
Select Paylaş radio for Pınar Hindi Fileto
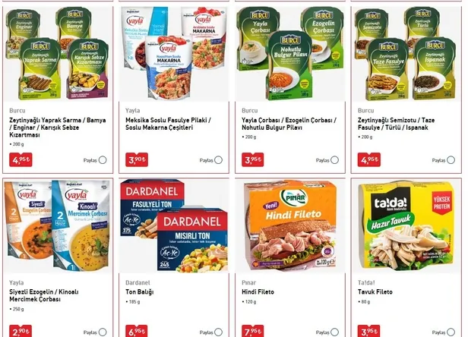point(334,332)
